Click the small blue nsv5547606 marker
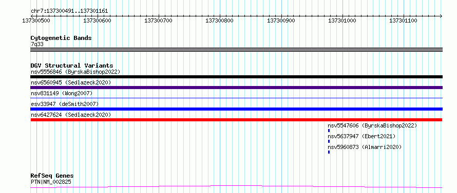457x193 pixels. pyautogui.click(x=329, y=131)
